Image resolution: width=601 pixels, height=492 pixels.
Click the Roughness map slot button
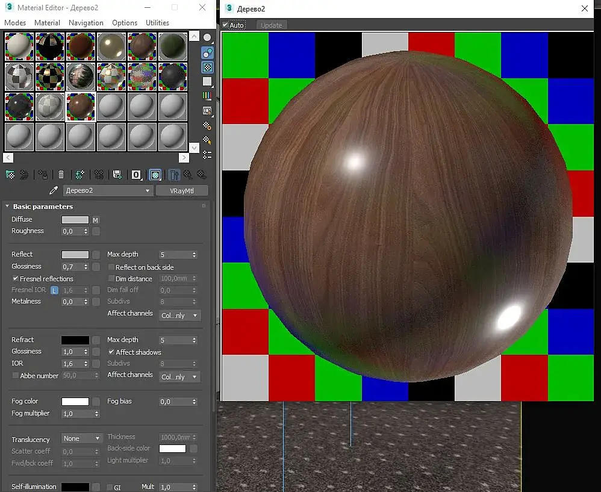(96, 231)
